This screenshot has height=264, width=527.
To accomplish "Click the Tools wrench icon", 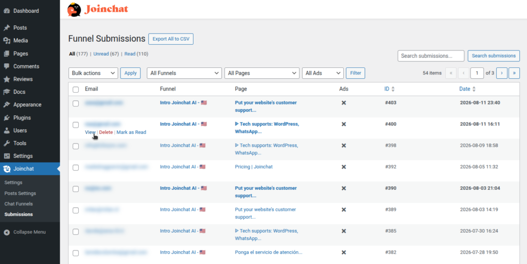I will [x=7, y=143].
